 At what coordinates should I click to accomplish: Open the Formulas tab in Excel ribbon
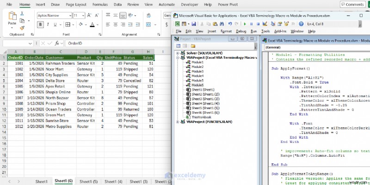(x=100, y=5)
